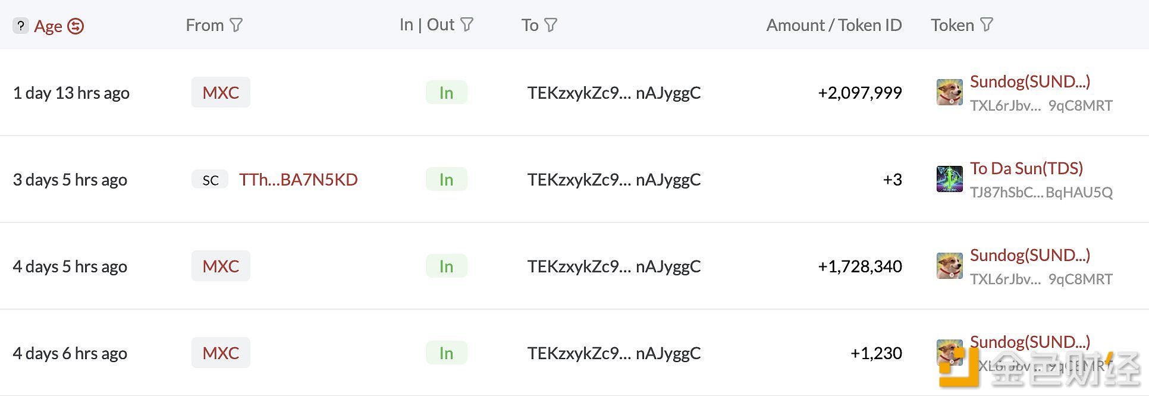Image resolution: width=1149 pixels, height=396 pixels.
Task: Click the In badge of the TDS row
Action: (x=447, y=179)
